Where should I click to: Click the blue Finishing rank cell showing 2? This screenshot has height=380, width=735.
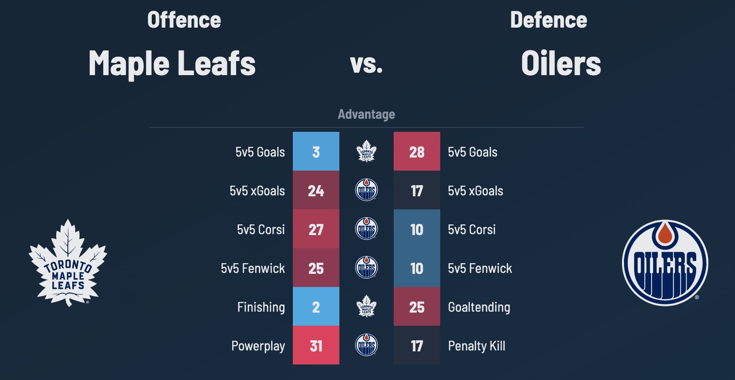pyautogui.click(x=316, y=306)
